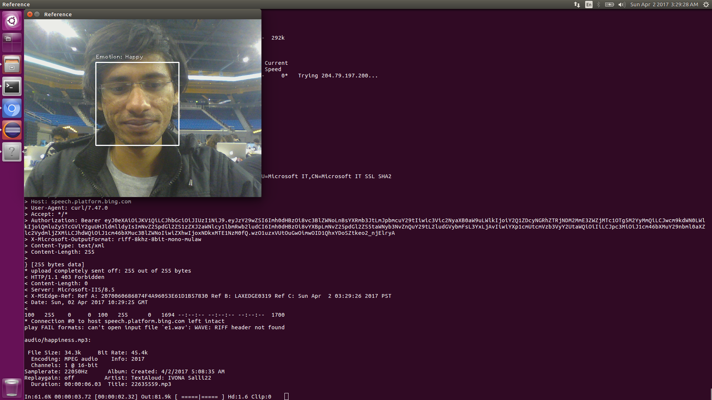The height and width of the screenshot is (400, 712).
Task: Open the workspace switcher in launcher
Action: coord(12,43)
